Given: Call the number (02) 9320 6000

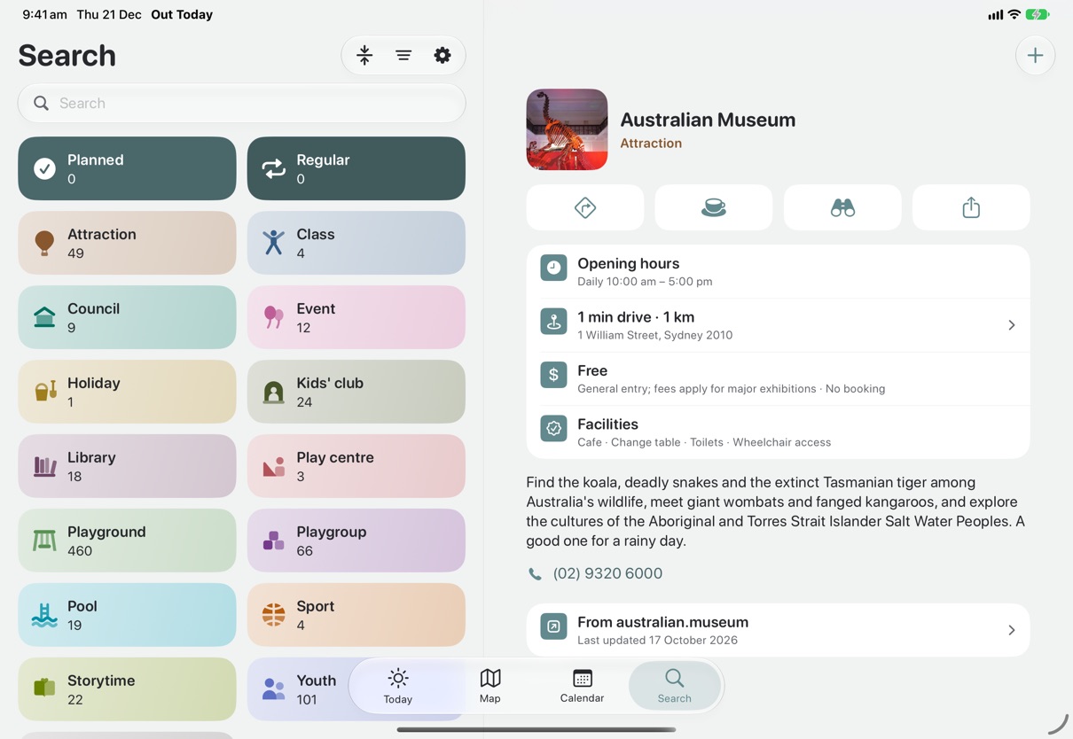Looking at the screenshot, I should click(x=607, y=573).
